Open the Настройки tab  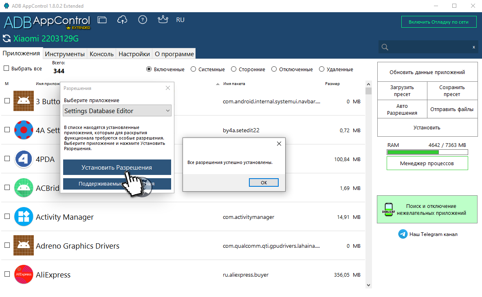[x=134, y=54]
